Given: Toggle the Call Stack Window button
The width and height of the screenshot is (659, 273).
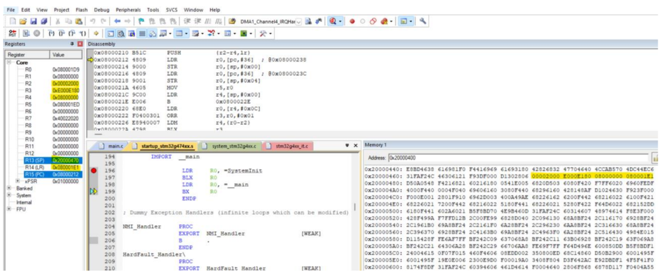Looking at the screenshot, I should (x=152, y=33).
